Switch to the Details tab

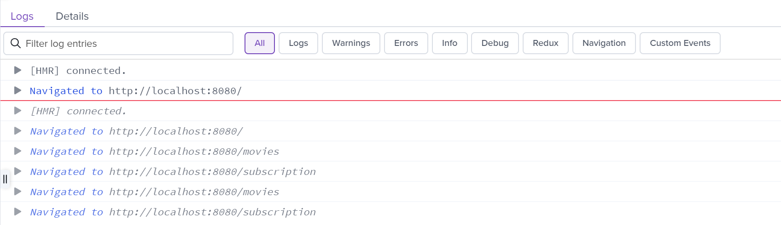click(72, 16)
